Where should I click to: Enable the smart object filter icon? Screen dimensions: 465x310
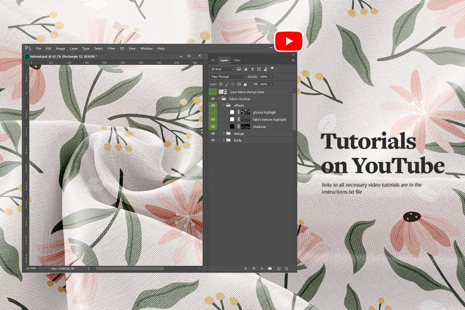pyautogui.click(x=265, y=69)
